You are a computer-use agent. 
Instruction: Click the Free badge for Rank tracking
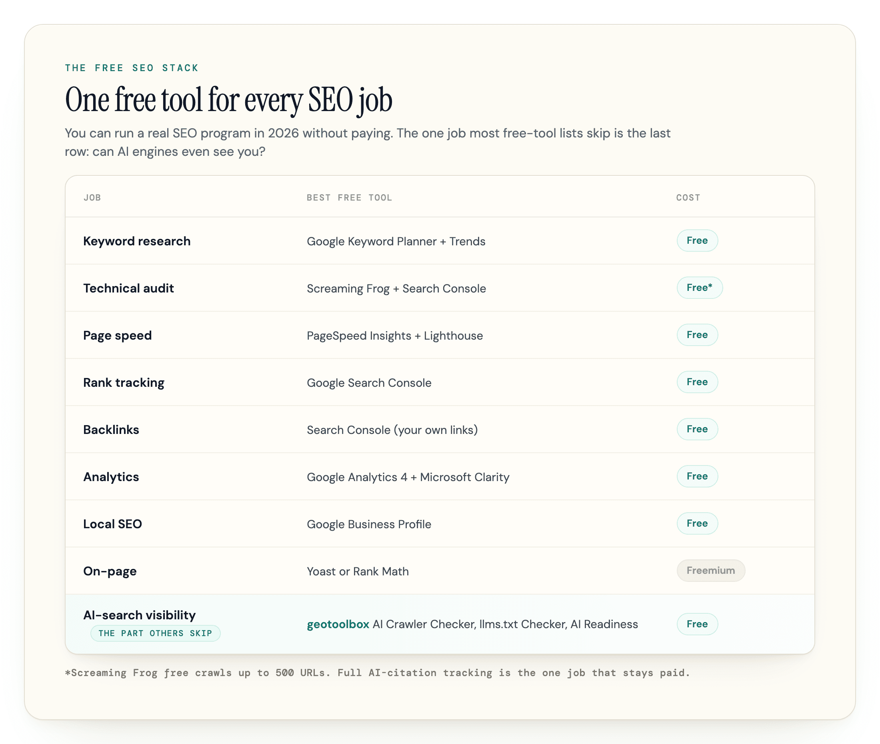tap(697, 382)
